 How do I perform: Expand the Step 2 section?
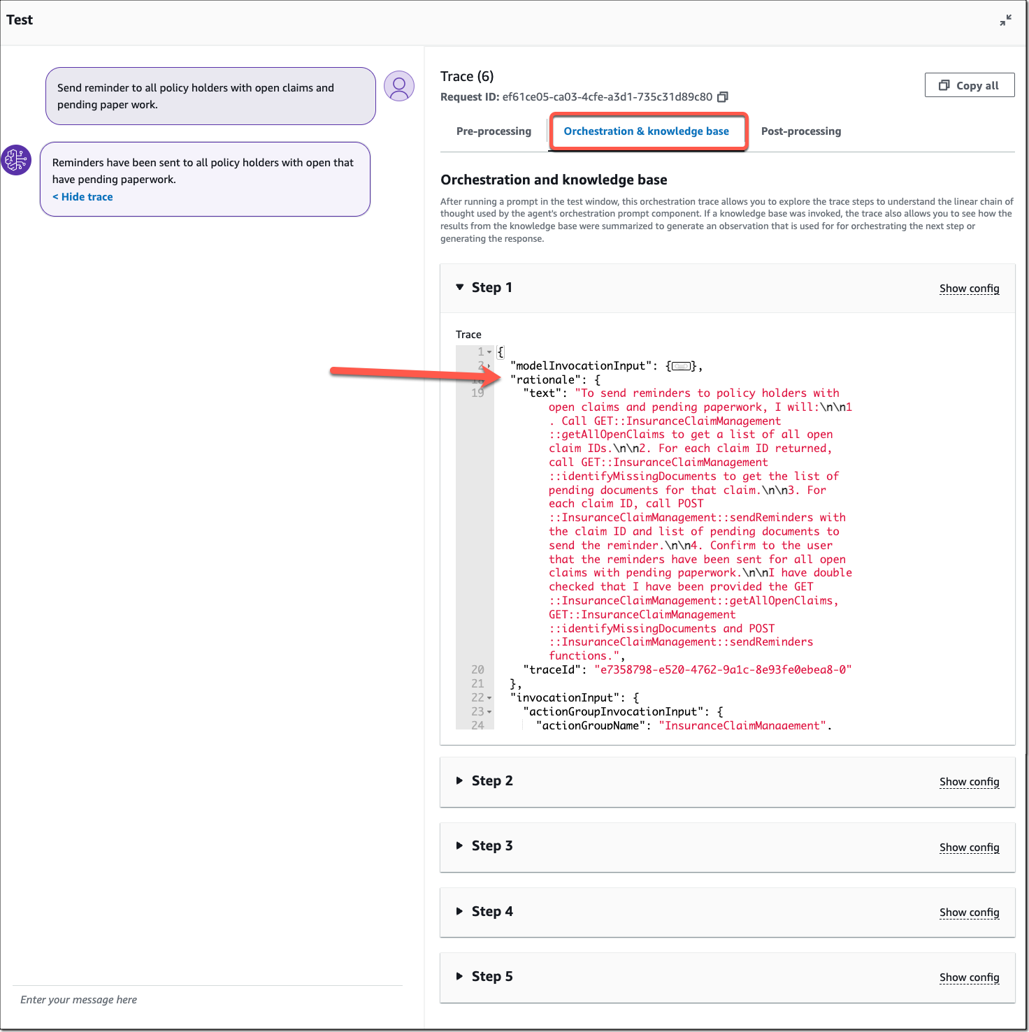tap(460, 780)
